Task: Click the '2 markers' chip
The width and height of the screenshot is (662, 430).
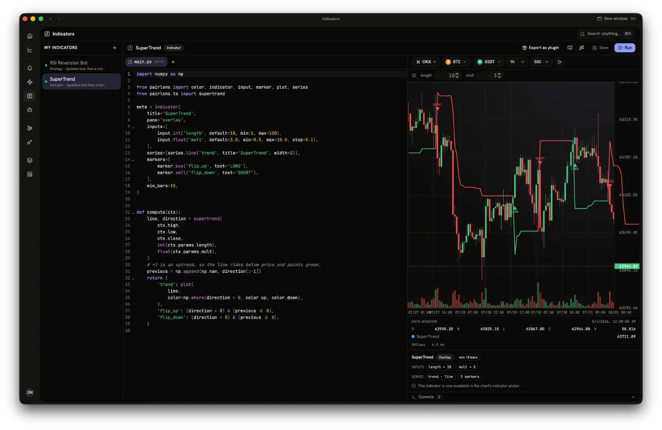Action: click(470, 377)
